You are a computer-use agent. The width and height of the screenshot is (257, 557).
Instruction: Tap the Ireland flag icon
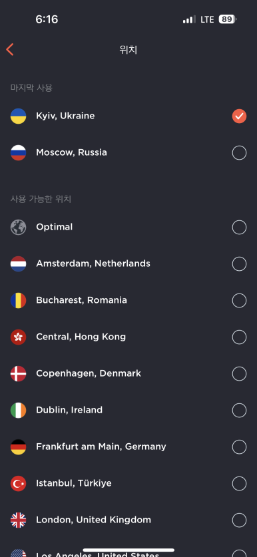(x=18, y=411)
